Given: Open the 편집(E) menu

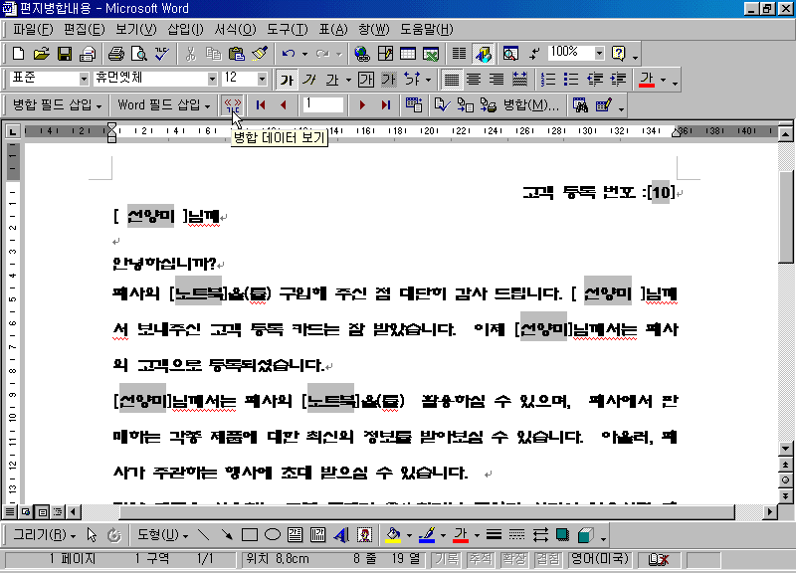Looking at the screenshot, I should (x=85, y=30).
